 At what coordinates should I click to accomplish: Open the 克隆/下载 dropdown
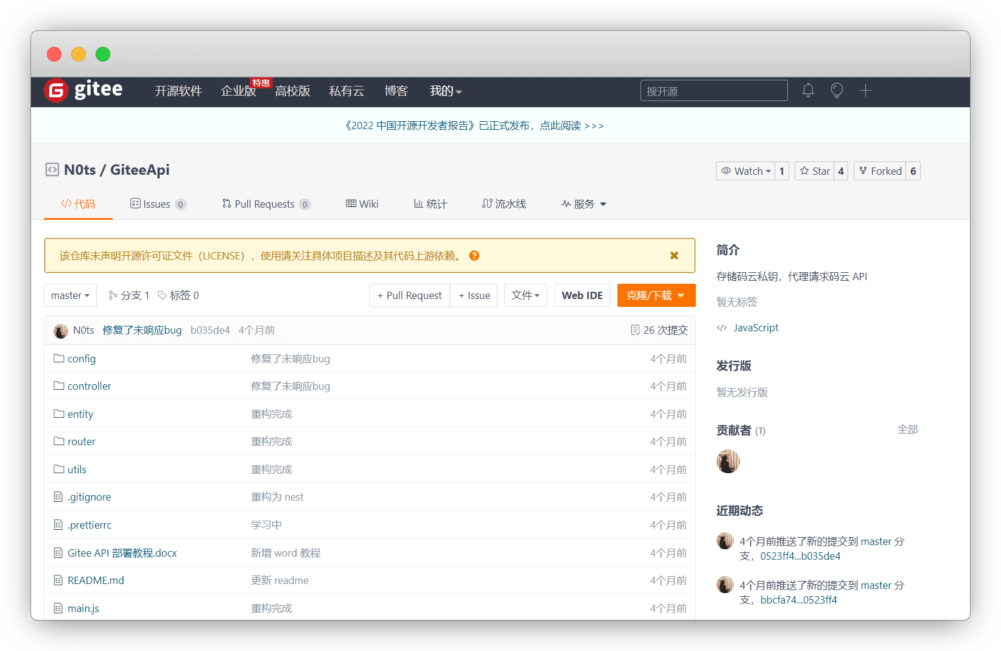click(x=656, y=295)
